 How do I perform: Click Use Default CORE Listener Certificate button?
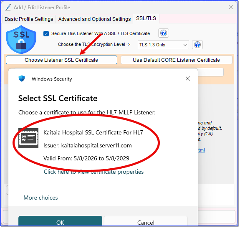(x=176, y=60)
